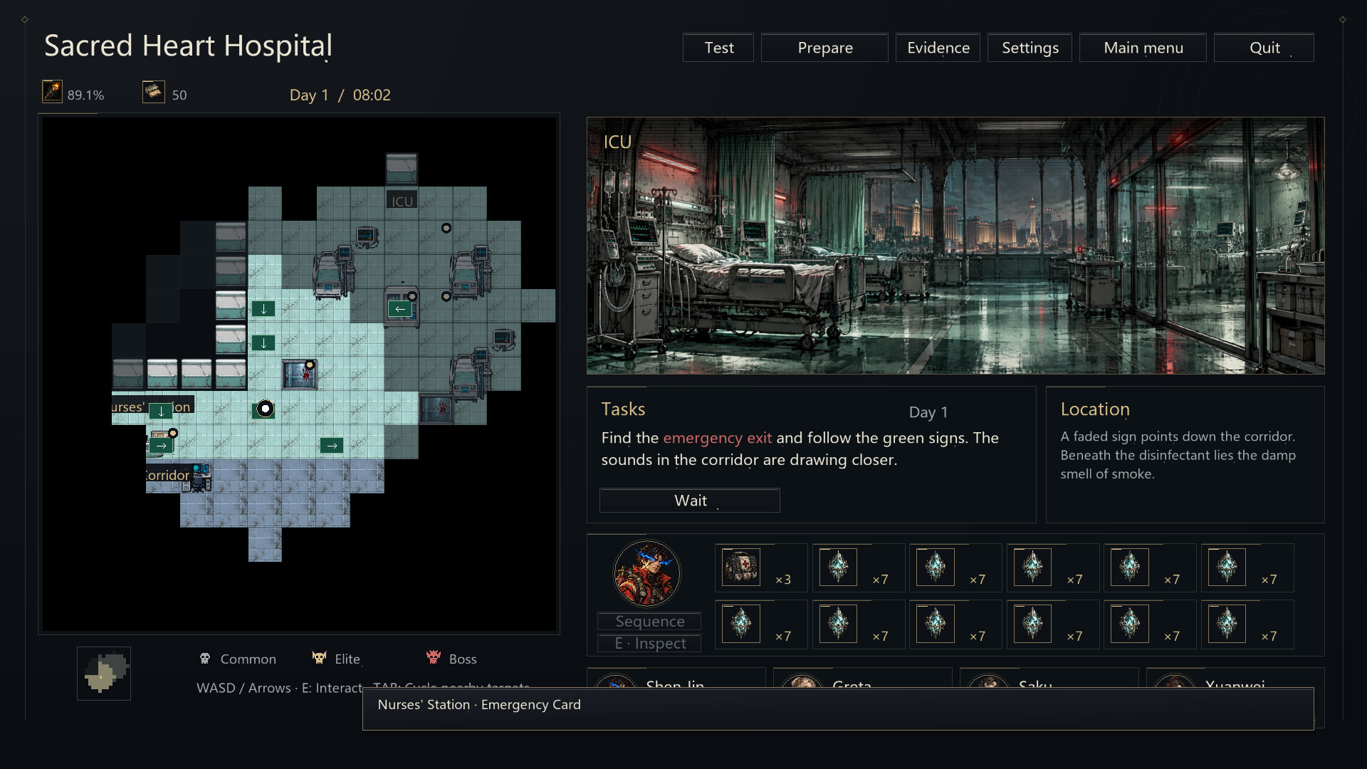Click the Elite enemy skull legend icon
Screen dimensions: 1367x769
coord(319,658)
